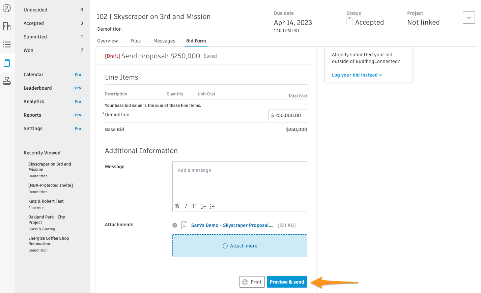
Task: Open Katz & Robert Test from Recently Viewed
Action: [46, 201]
